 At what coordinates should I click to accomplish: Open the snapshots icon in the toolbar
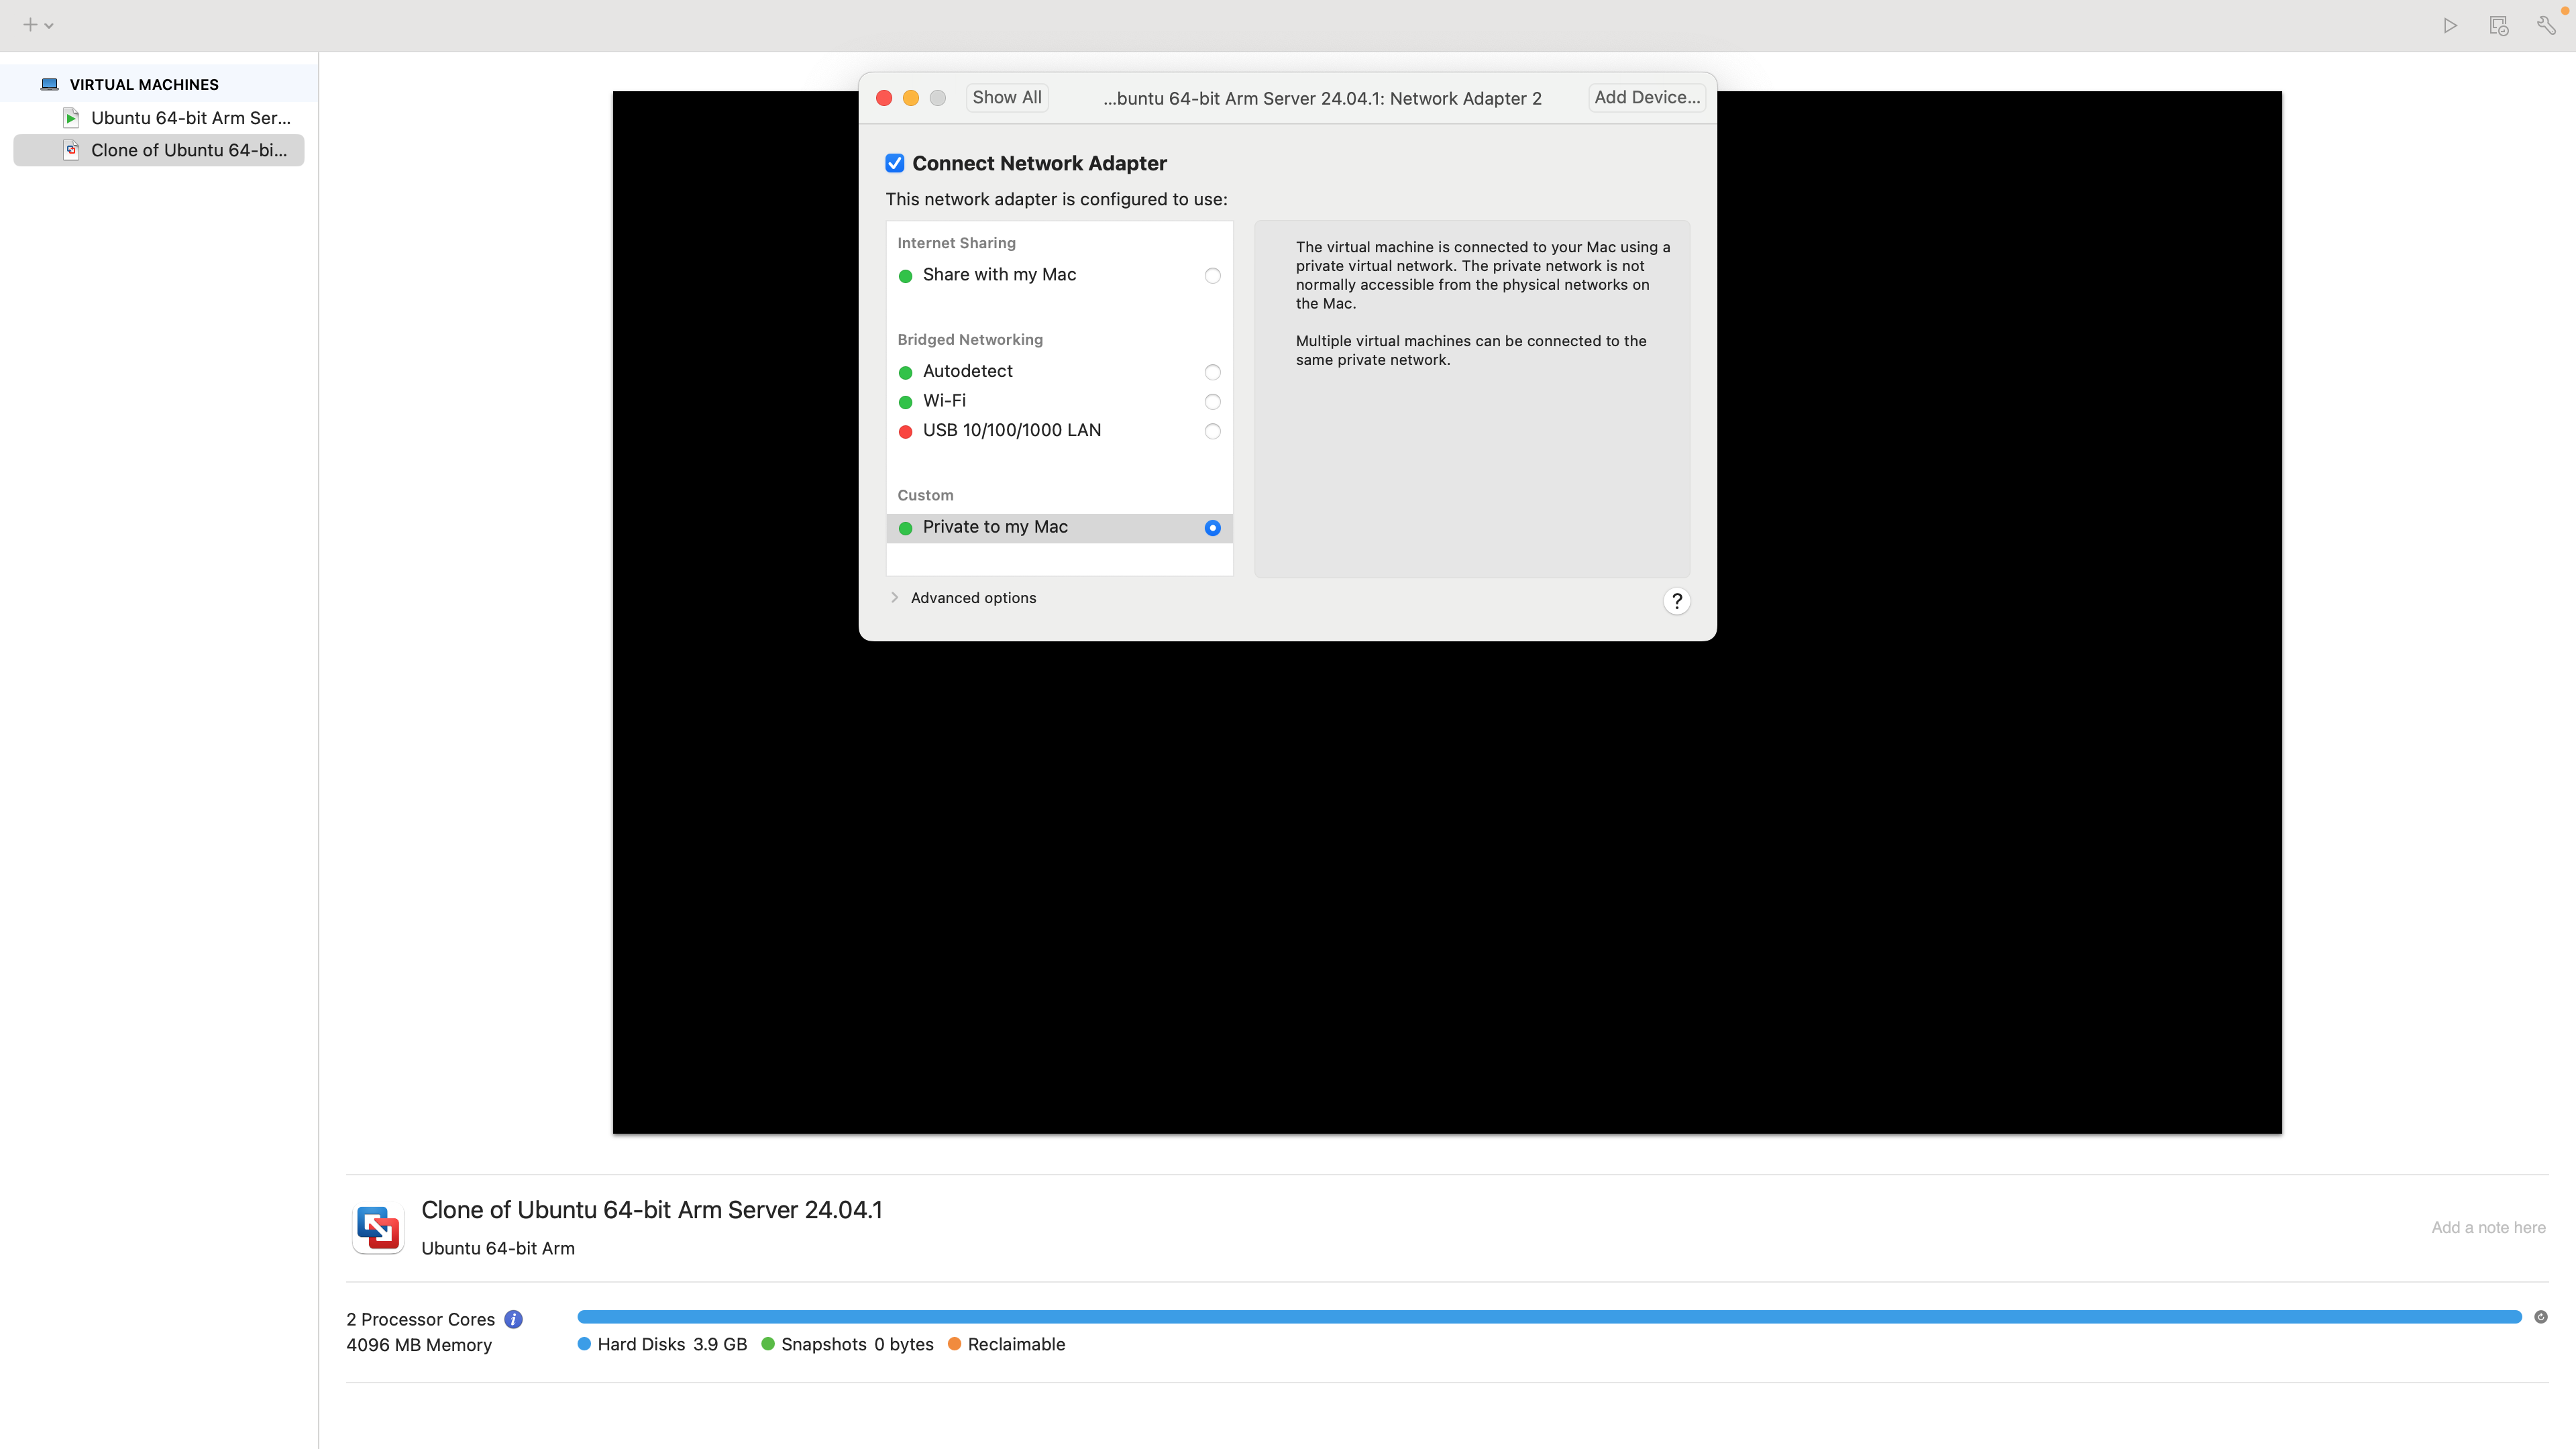coord(2498,25)
